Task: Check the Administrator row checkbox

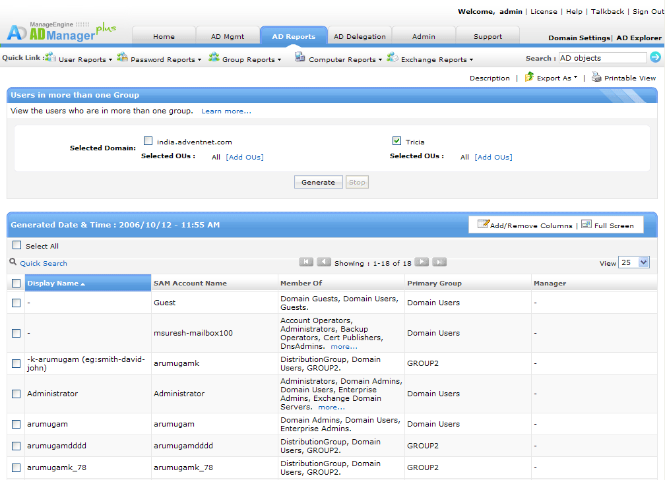Action: [16, 394]
